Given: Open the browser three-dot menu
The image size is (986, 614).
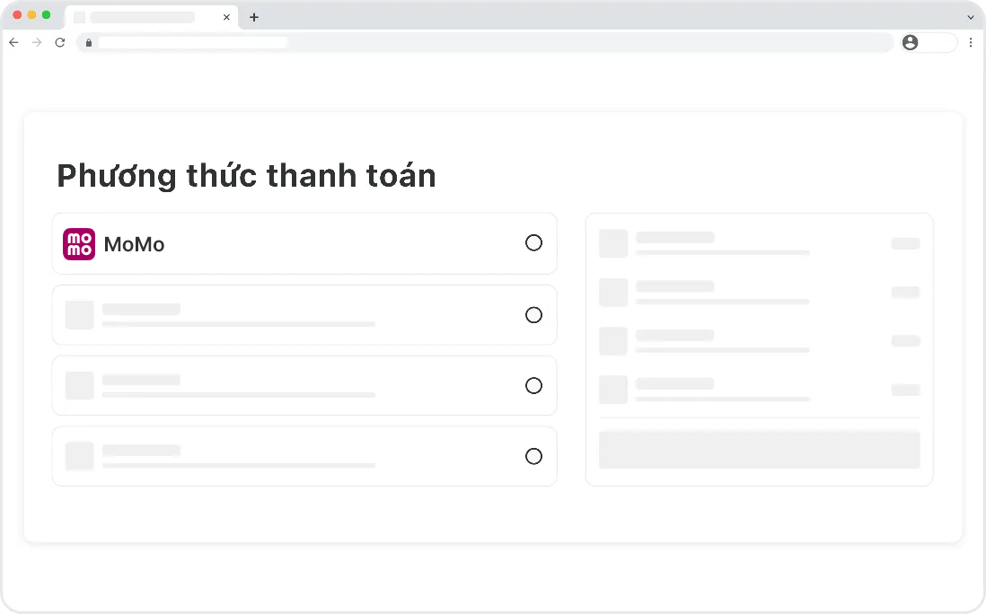Looking at the screenshot, I should [971, 42].
